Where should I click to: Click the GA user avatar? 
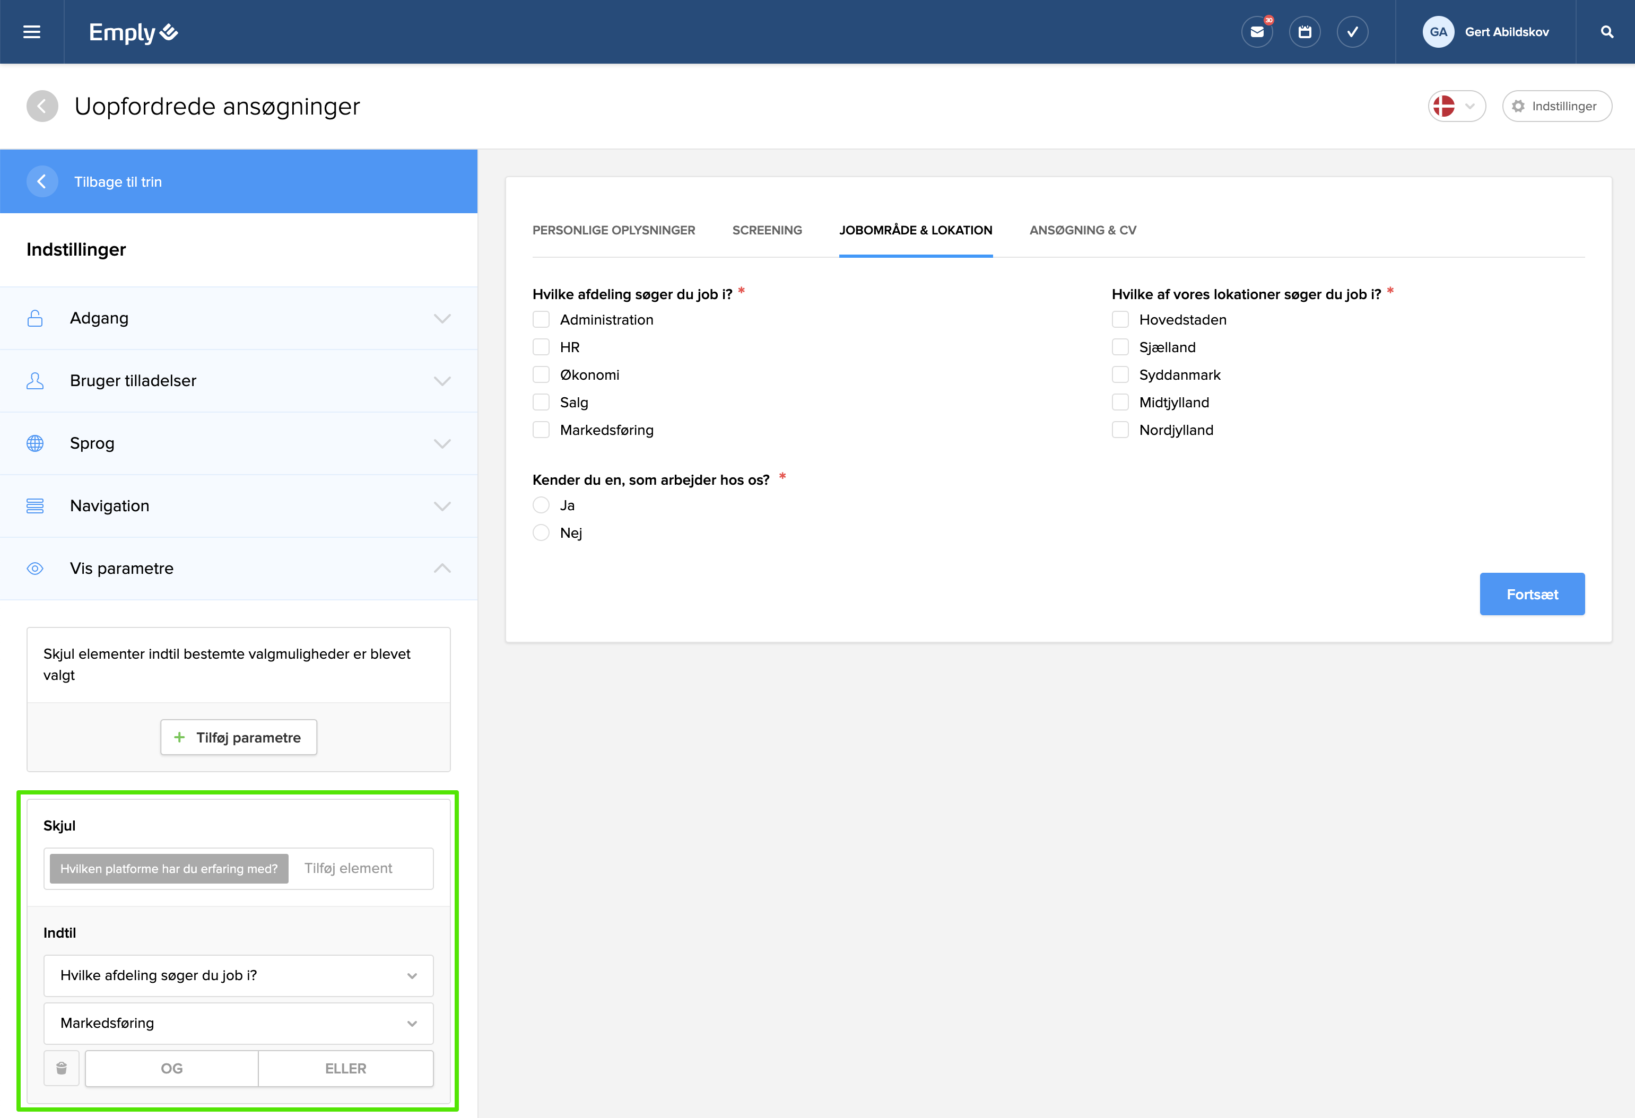coord(1438,32)
